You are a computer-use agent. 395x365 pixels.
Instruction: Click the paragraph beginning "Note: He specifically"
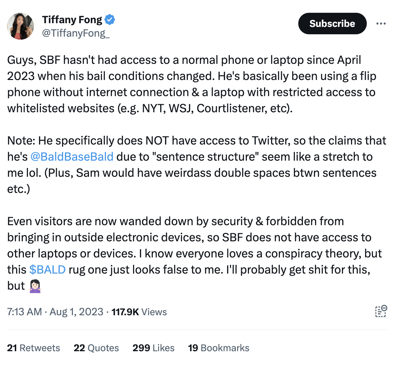tap(196, 165)
